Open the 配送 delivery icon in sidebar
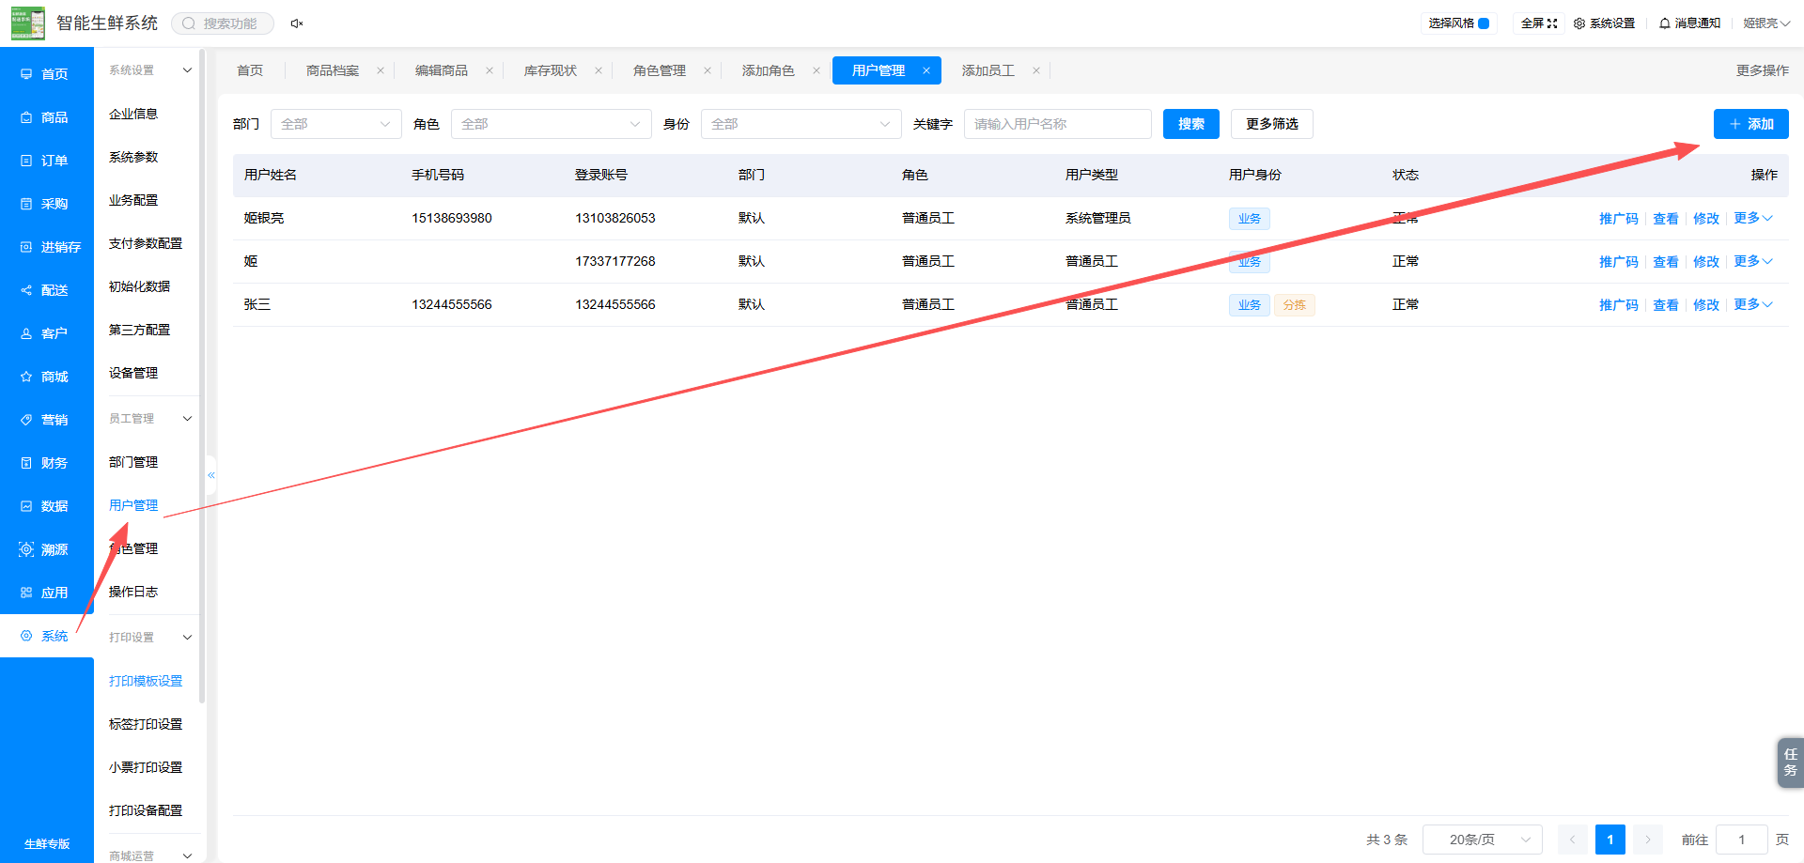 coord(26,290)
